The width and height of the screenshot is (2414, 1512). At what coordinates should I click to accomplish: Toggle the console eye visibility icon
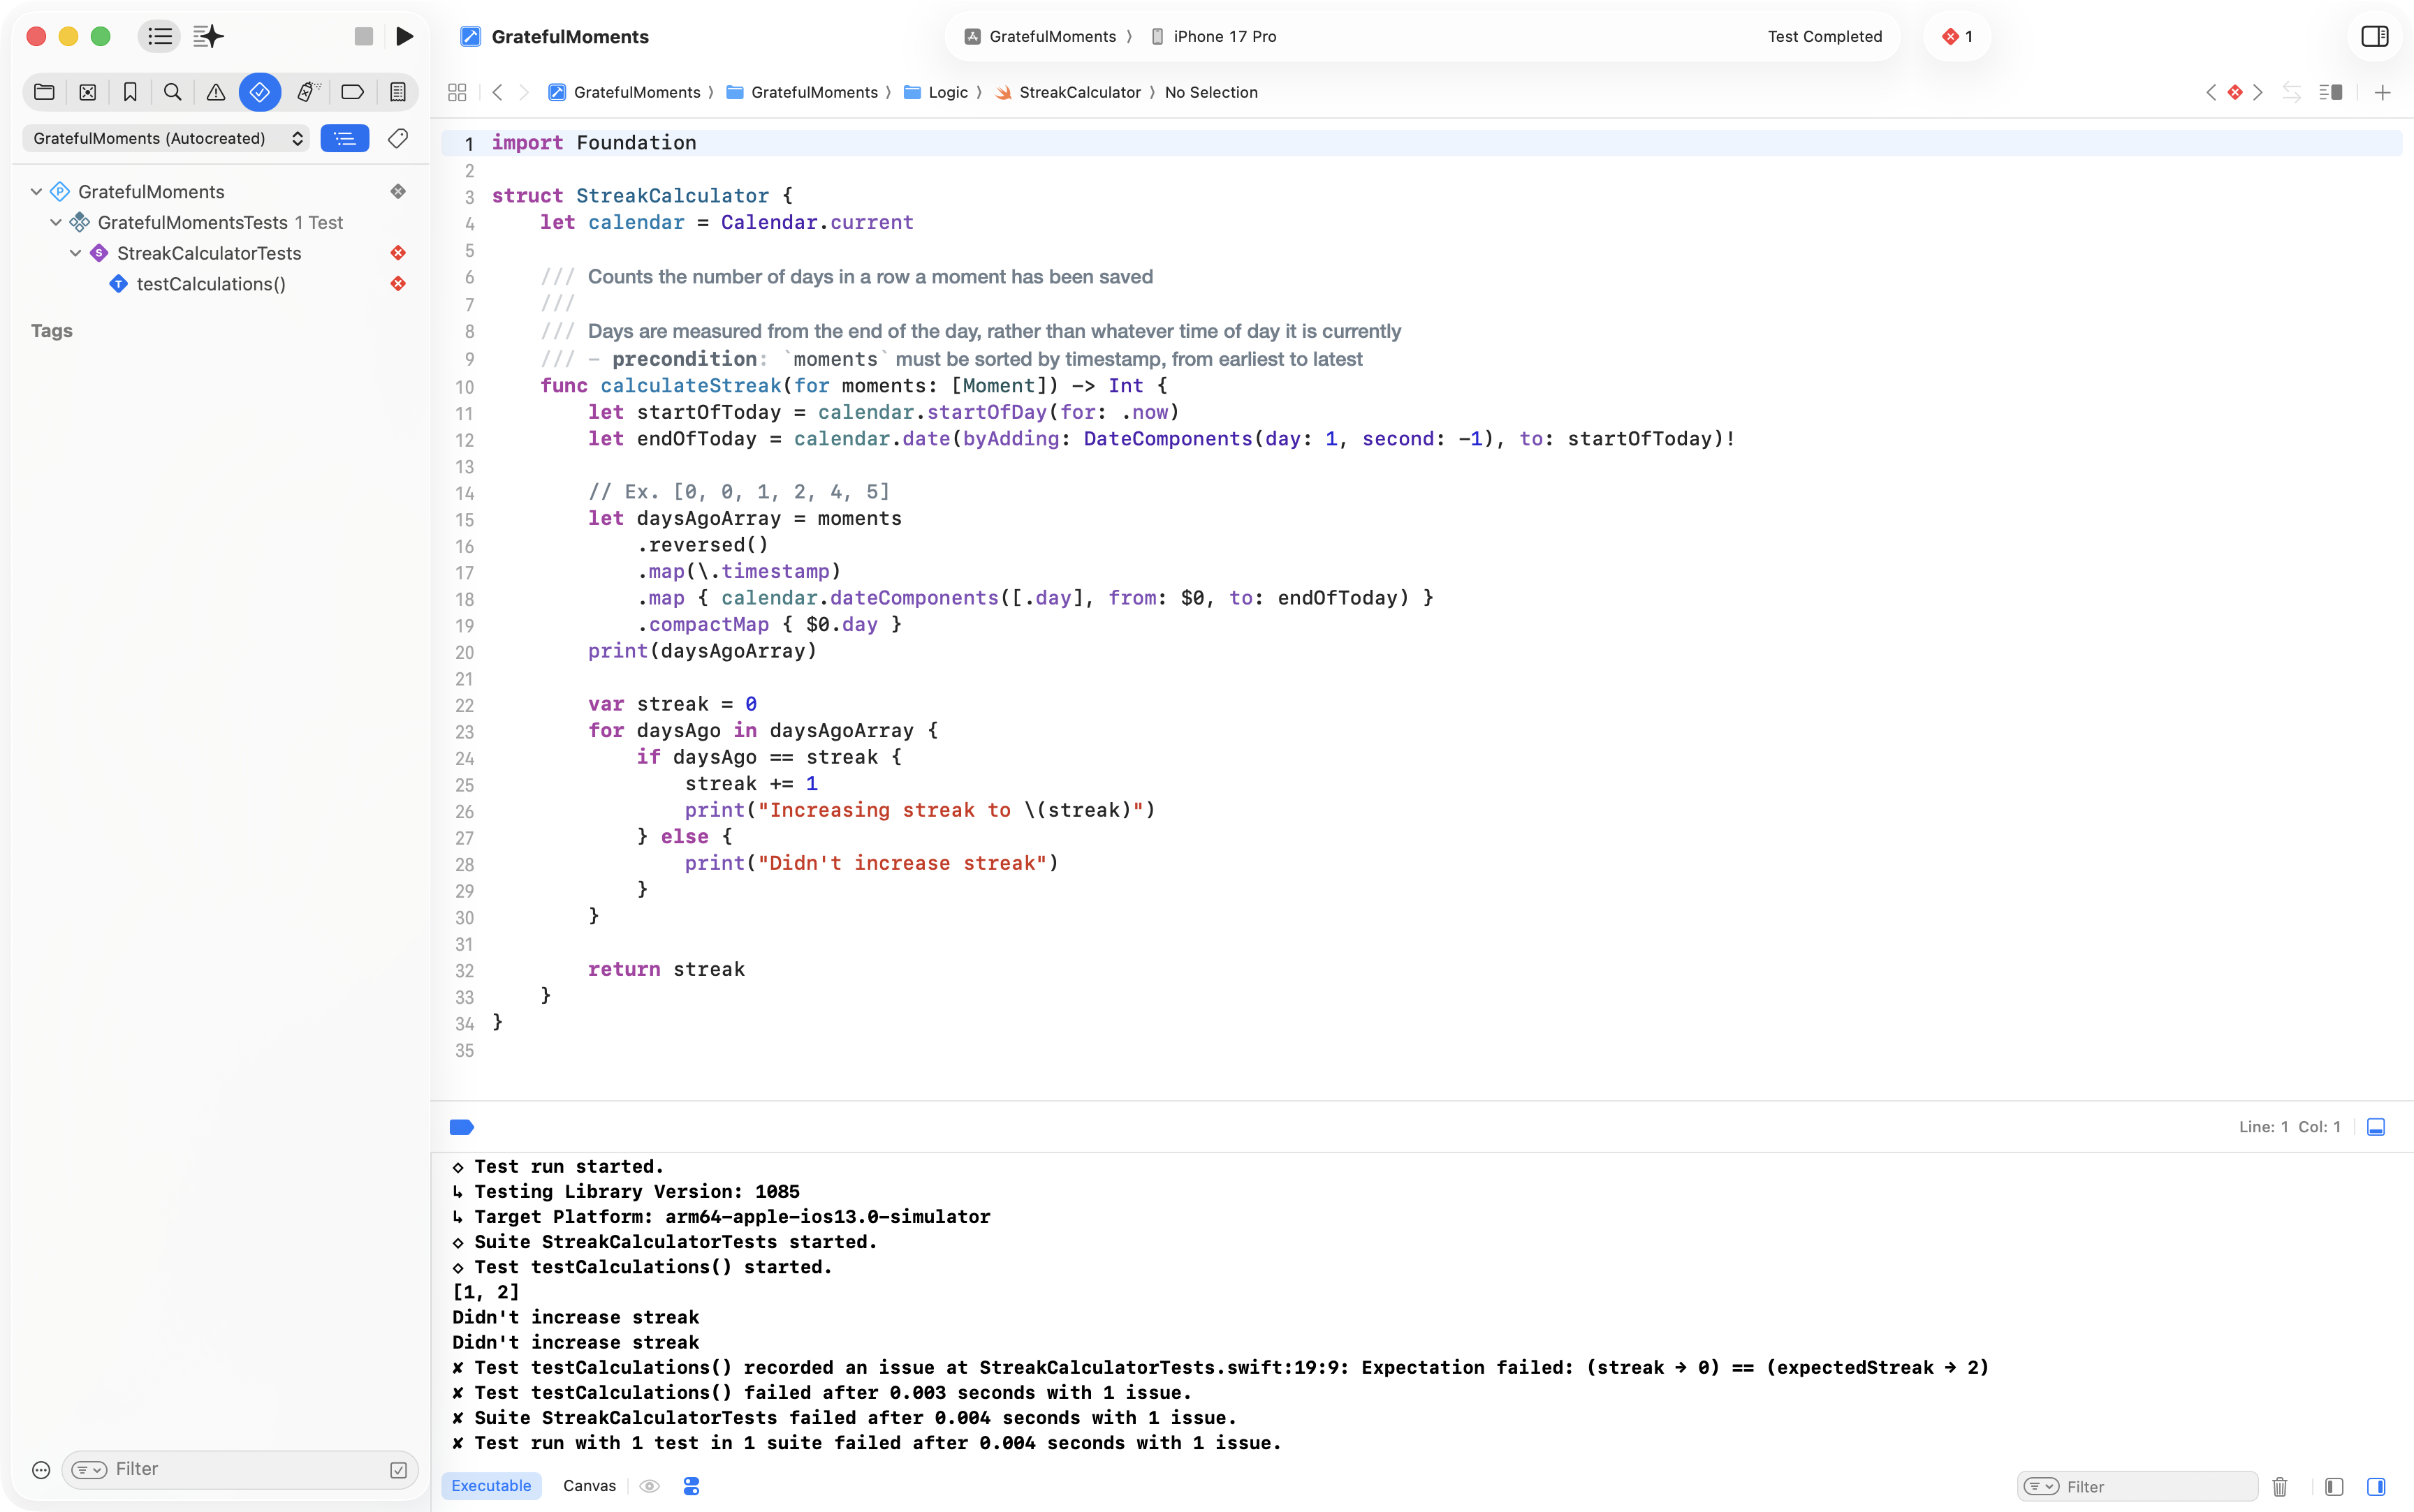[650, 1486]
